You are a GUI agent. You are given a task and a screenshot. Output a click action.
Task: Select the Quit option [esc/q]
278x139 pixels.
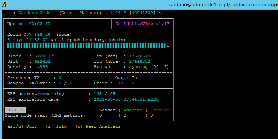pos(21,127)
